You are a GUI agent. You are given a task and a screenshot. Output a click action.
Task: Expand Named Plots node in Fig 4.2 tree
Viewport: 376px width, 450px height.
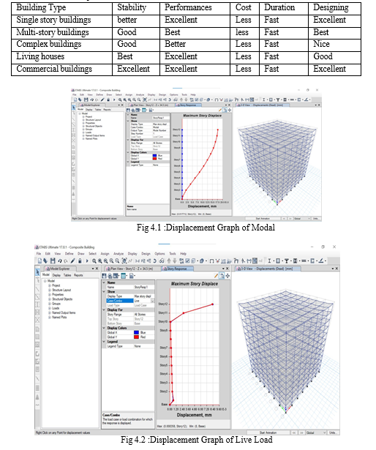tap(49, 317)
